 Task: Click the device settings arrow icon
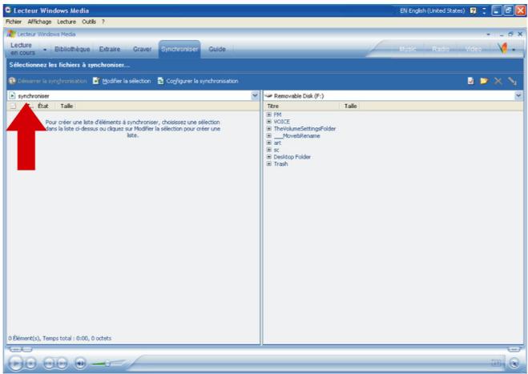[512, 81]
